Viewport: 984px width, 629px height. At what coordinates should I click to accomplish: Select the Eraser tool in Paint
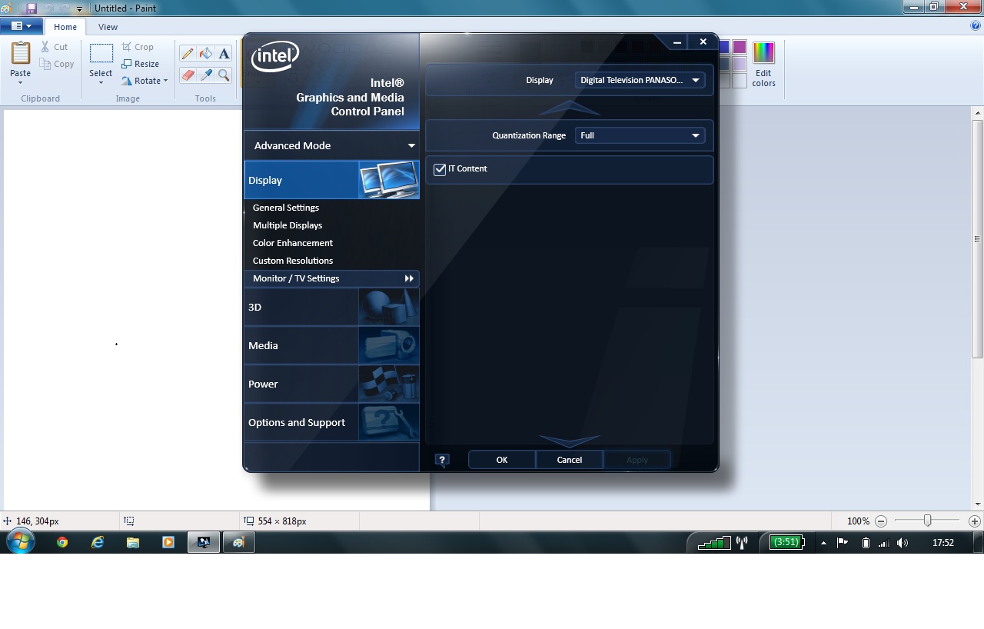coord(187,75)
